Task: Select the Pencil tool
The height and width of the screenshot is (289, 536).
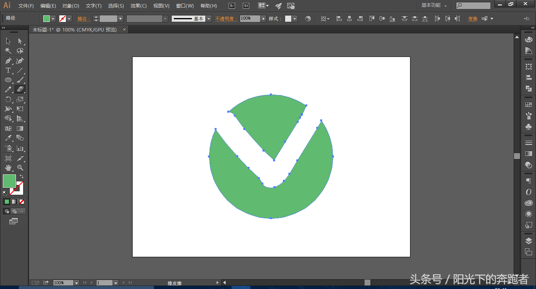Action: click(8, 90)
